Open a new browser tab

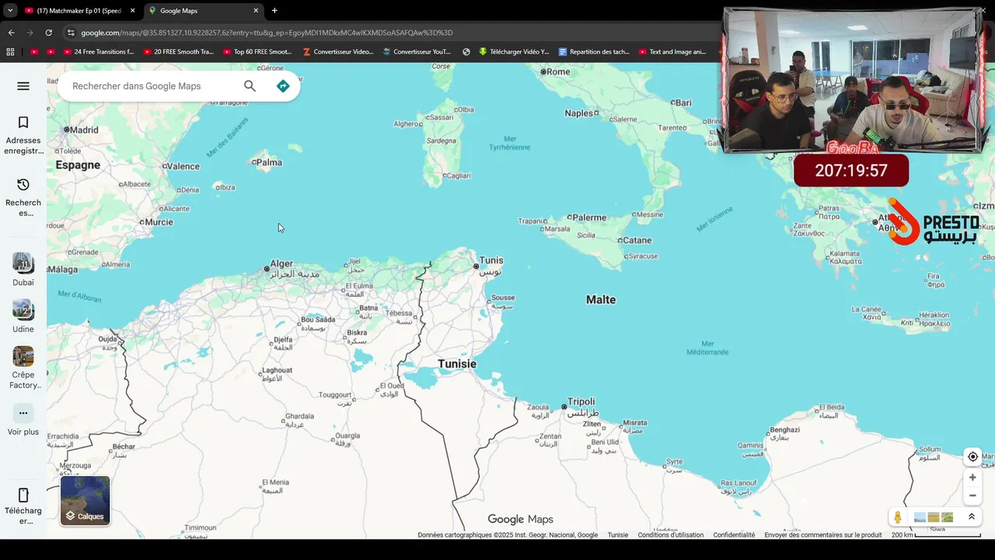click(x=274, y=11)
